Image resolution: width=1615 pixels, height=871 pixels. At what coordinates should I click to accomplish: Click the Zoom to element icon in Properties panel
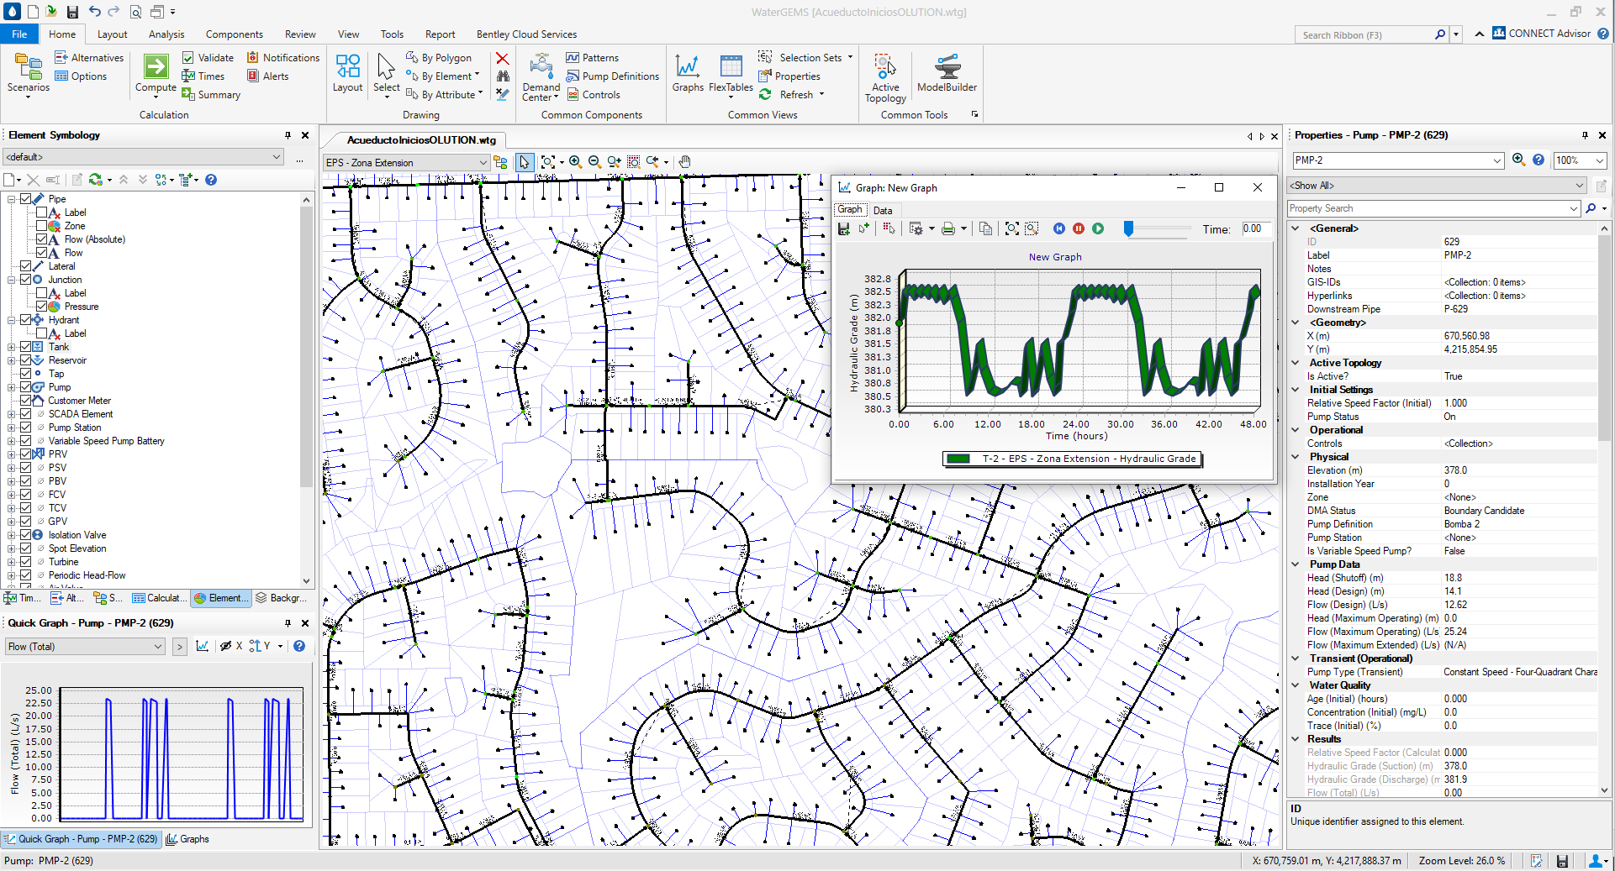[1518, 160]
